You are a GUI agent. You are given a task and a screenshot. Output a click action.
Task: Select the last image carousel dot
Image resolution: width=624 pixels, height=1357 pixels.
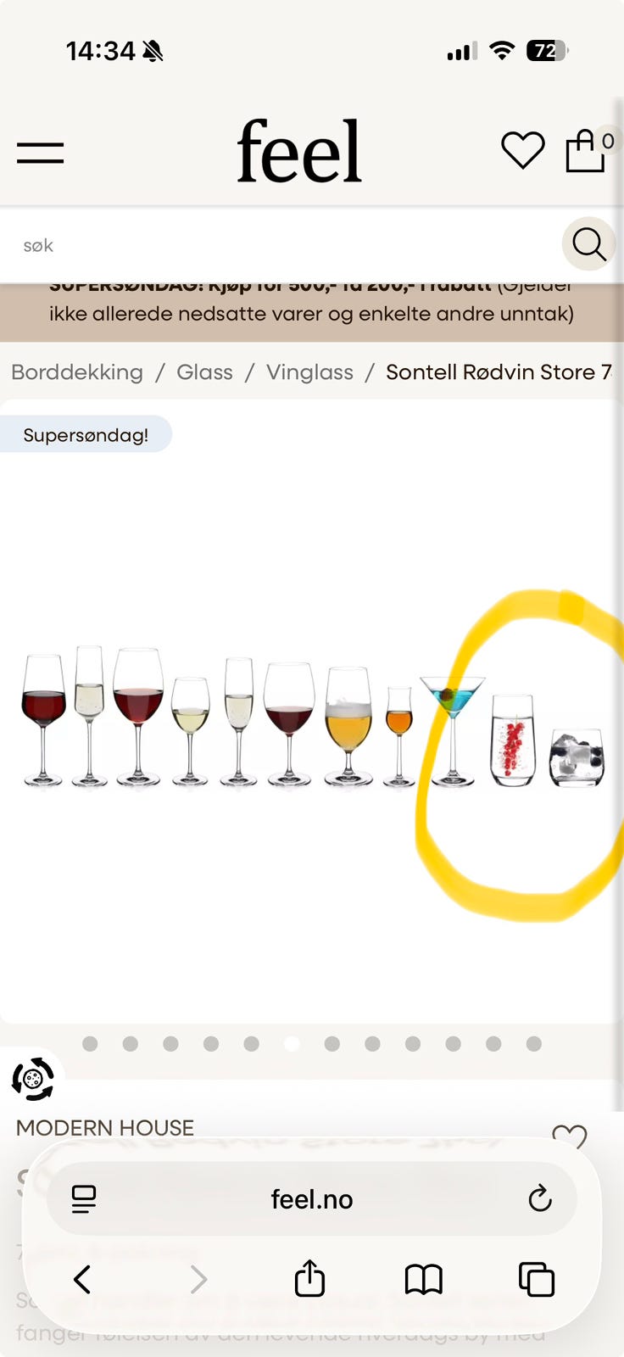tap(533, 1043)
